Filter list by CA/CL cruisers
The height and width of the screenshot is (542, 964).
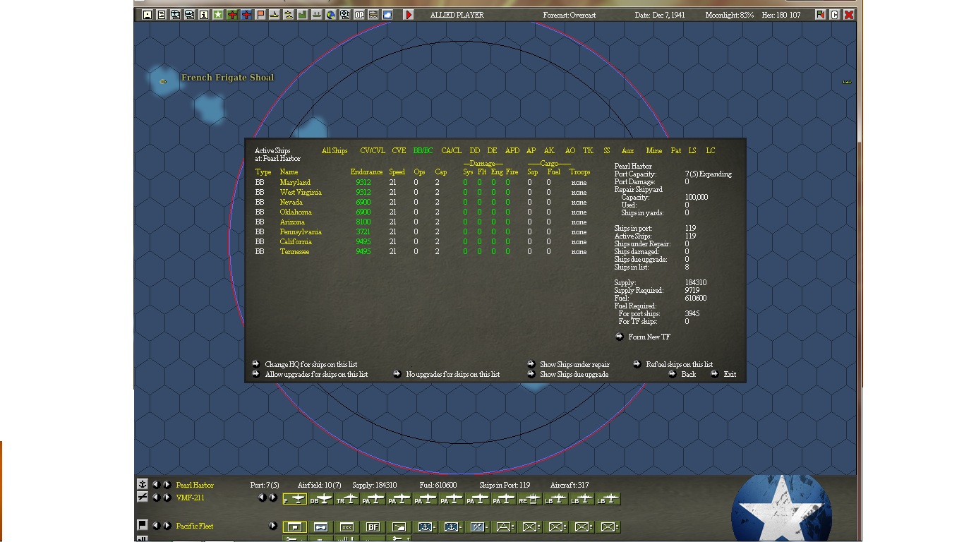(452, 150)
